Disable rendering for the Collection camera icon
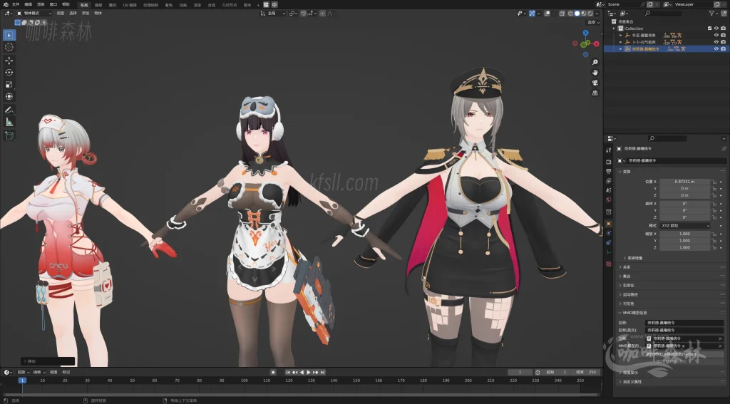The width and height of the screenshot is (730, 404). (x=723, y=29)
